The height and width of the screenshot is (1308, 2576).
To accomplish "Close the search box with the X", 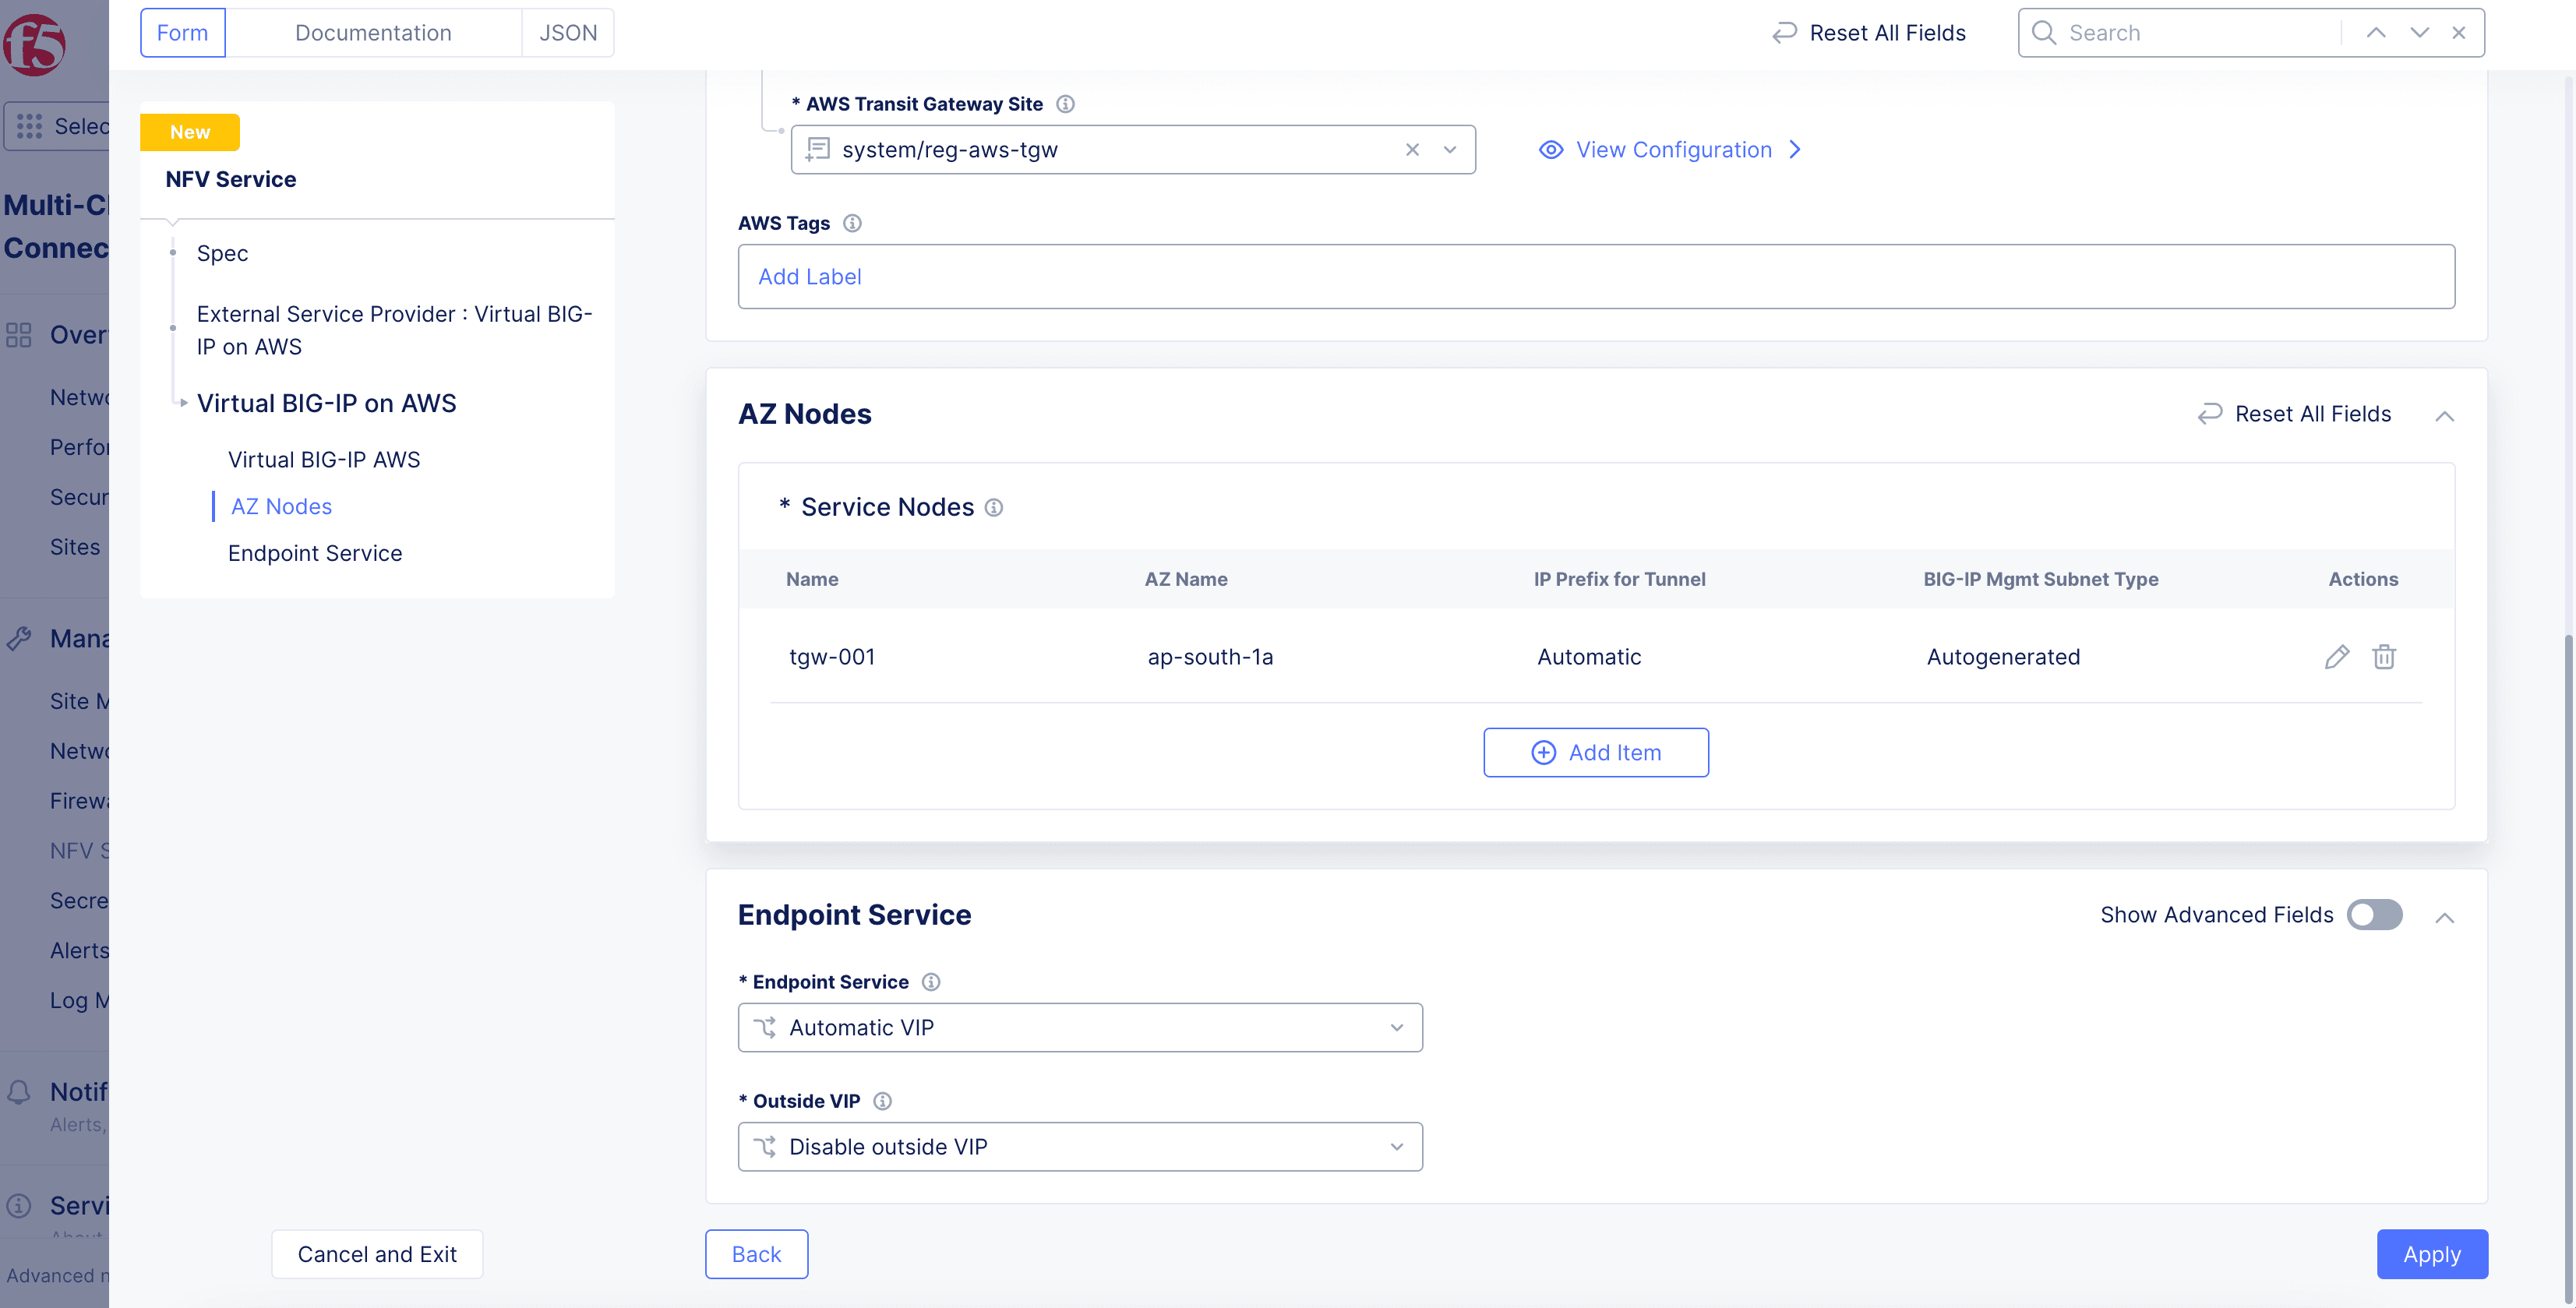I will point(2459,33).
